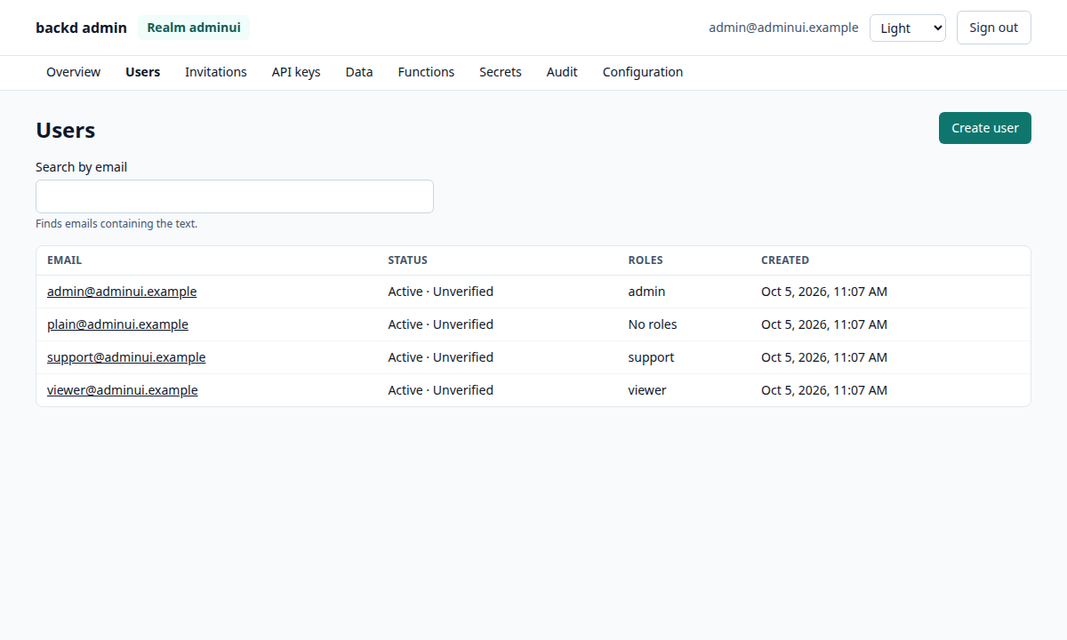This screenshot has width=1067, height=640.
Task: Select the Users tab
Action: (x=142, y=72)
